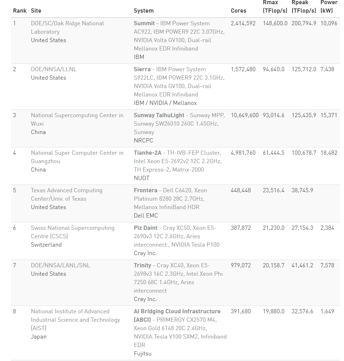Click the DOE/NNSA/LANL/SNL site link
344x361 pixels.
point(60,265)
